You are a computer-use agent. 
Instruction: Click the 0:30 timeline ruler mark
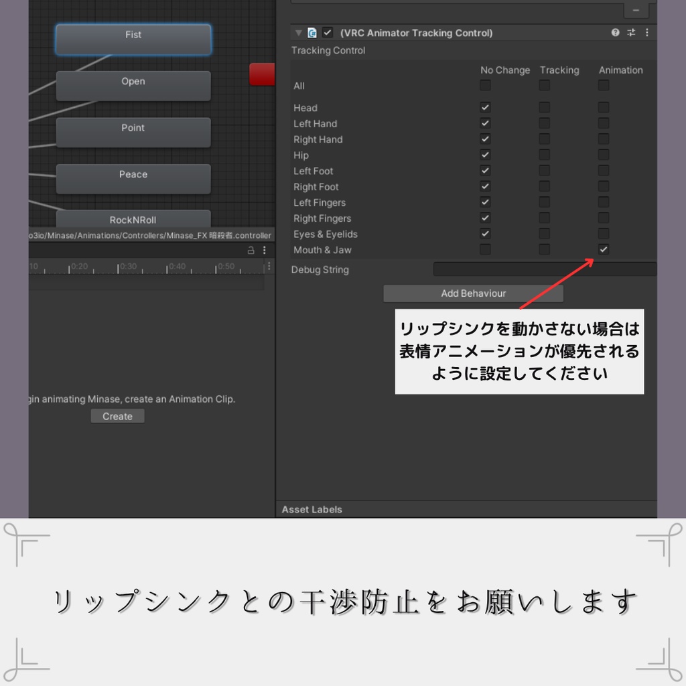click(128, 266)
